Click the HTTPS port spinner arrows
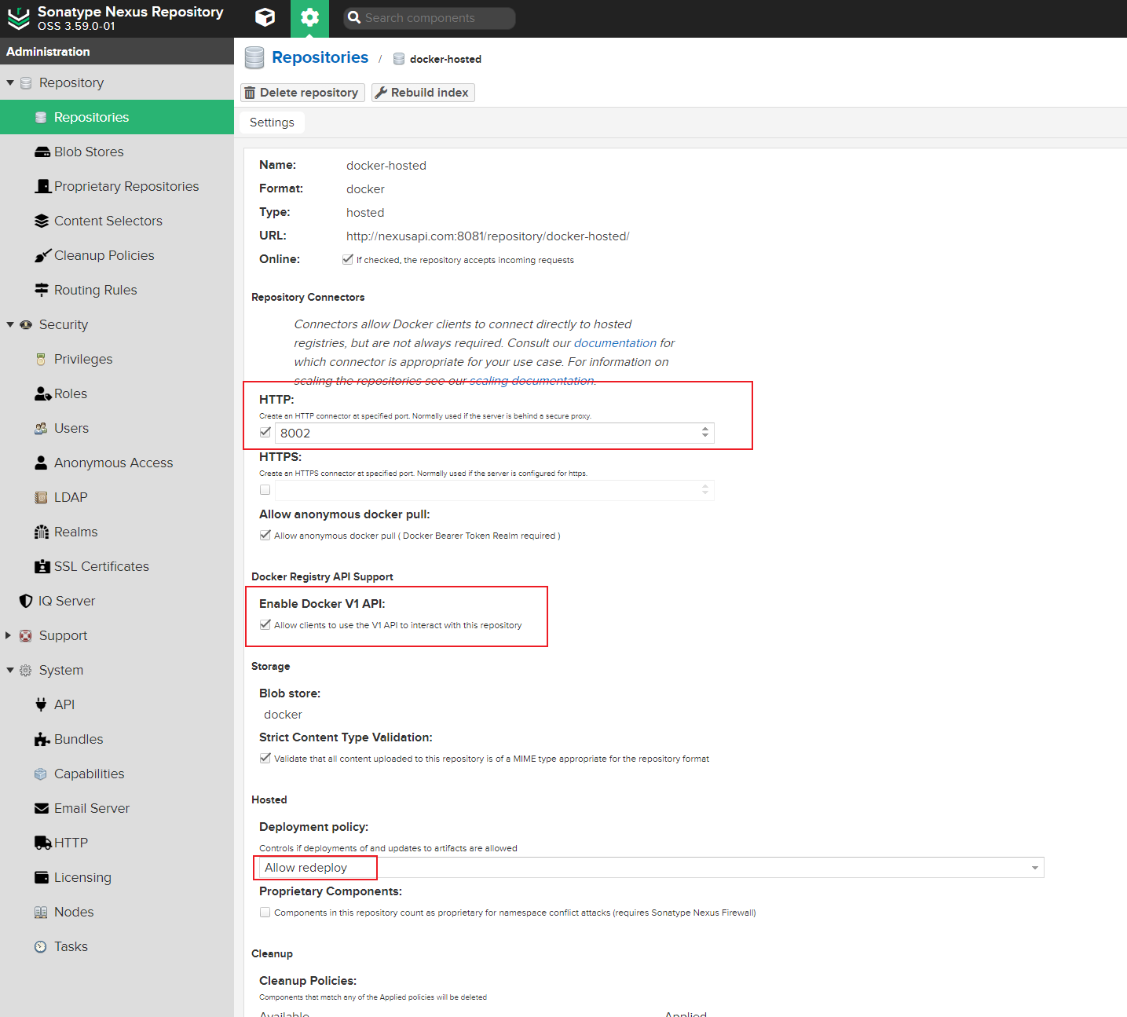The image size is (1127, 1017). pyautogui.click(x=705, y=490)
